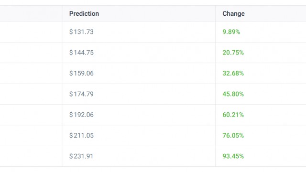Screen dimensions: 306x172
Task: Click the 93.45% change value
Action: (x=233, y=156)
